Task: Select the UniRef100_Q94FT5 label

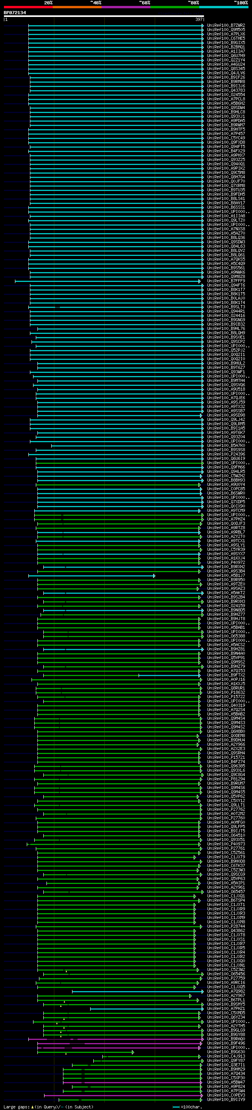Action: (x=226, y=146)
